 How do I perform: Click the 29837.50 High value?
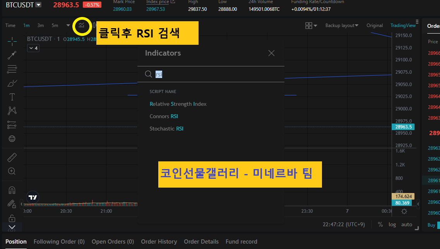point(197,9)
